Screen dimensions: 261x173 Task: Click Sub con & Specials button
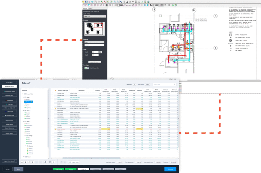9,108
